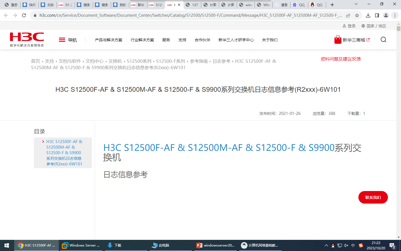Open the Windows Start menu

coord(7,245)
